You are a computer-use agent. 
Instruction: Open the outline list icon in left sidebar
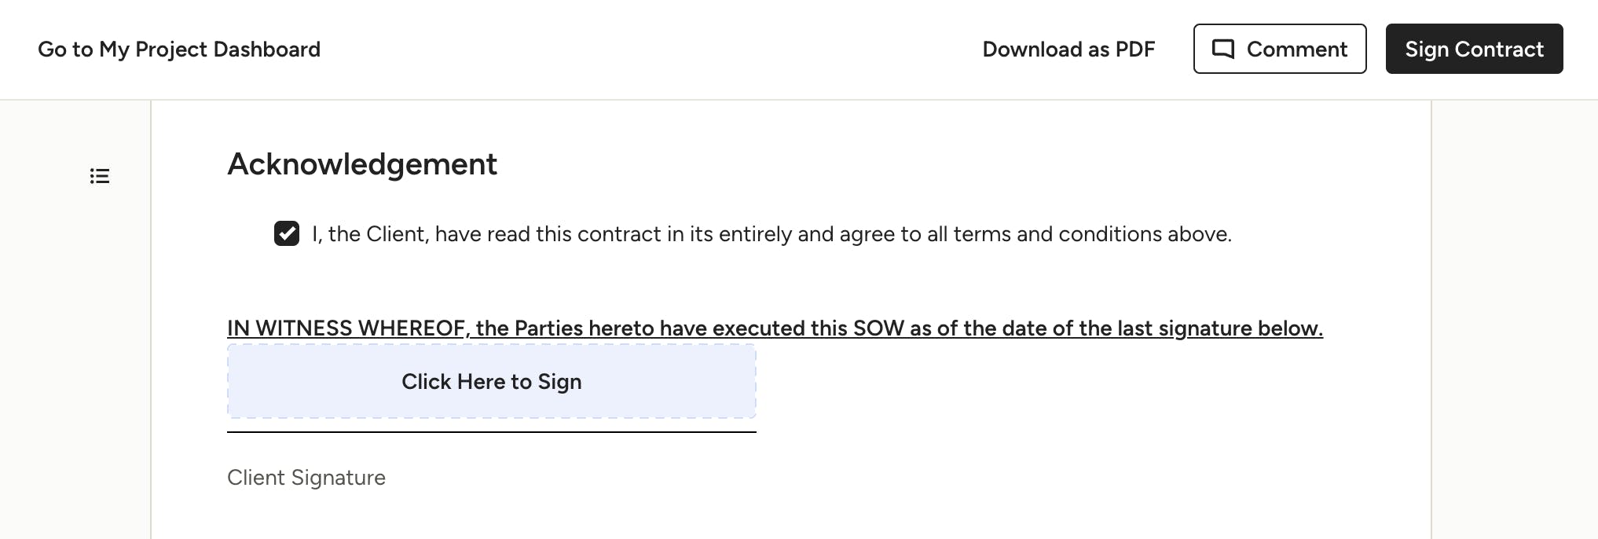[x=100, y=176]
